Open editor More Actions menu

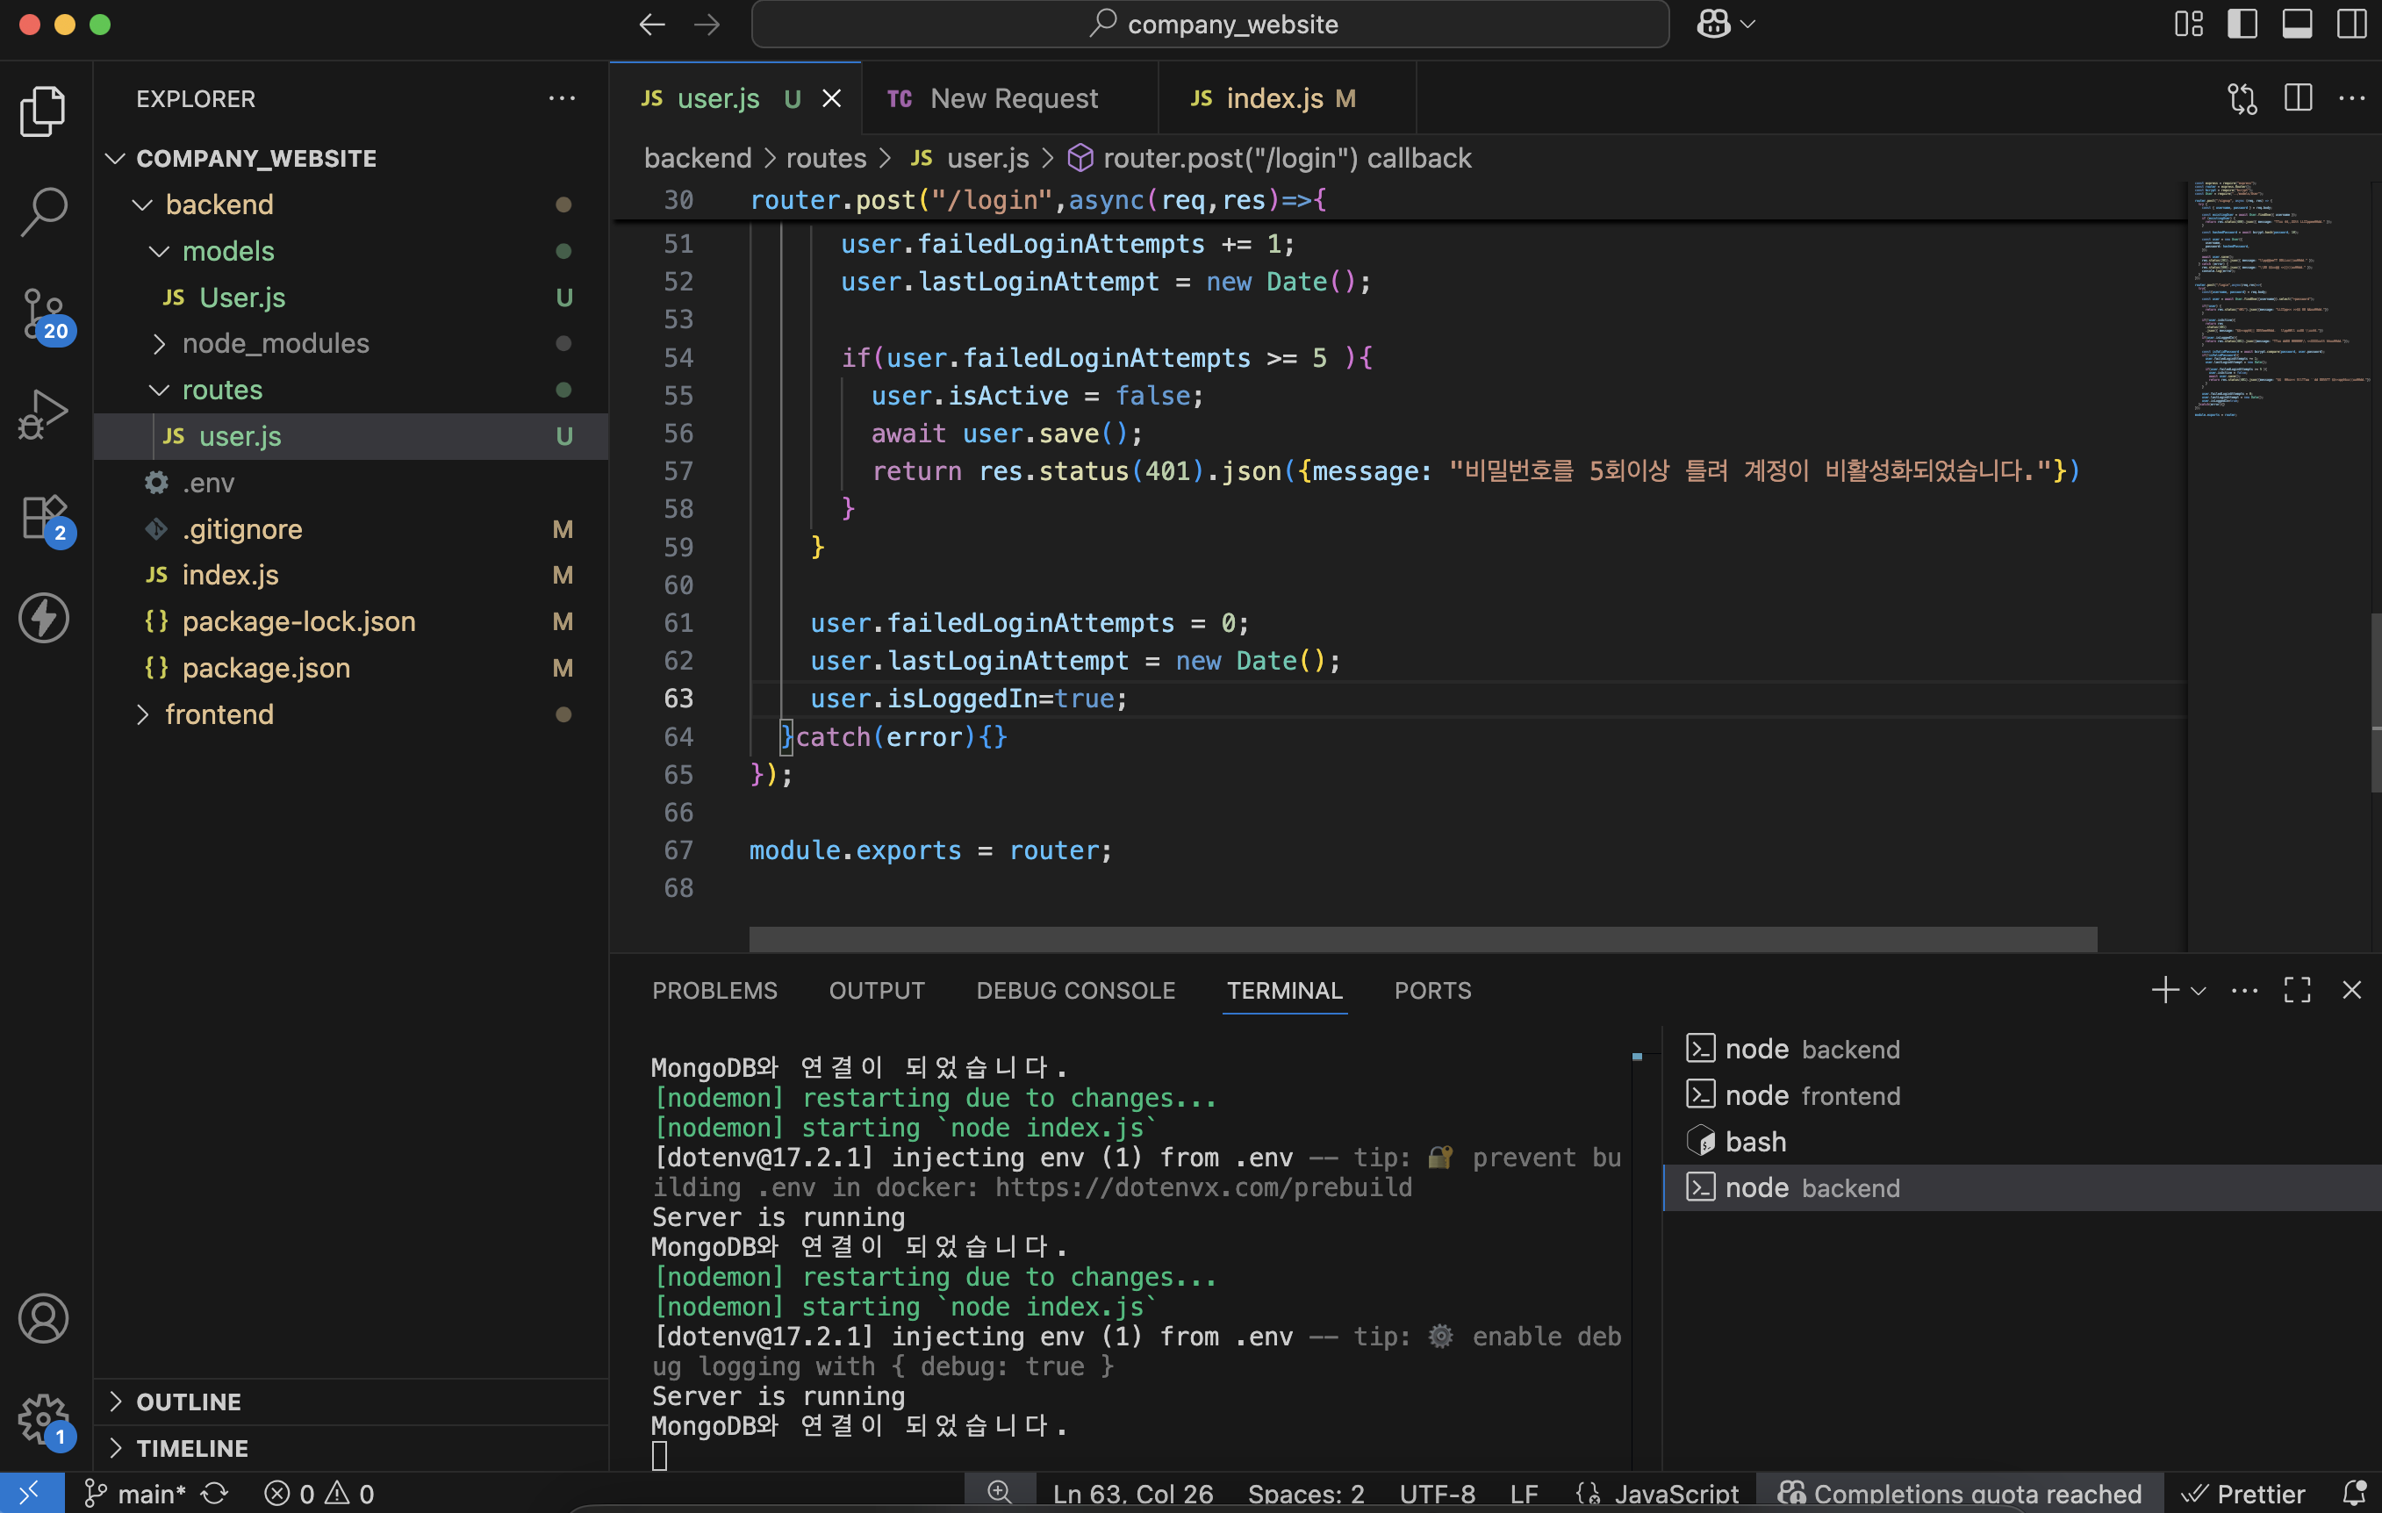(2351, 98)
